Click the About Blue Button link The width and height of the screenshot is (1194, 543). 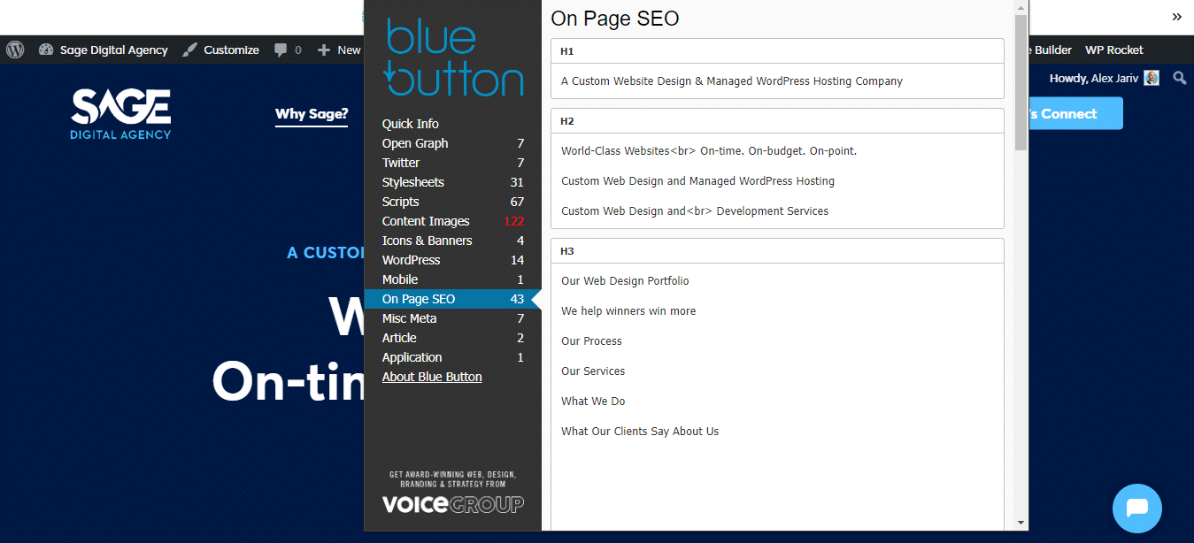tap(432, 377)
